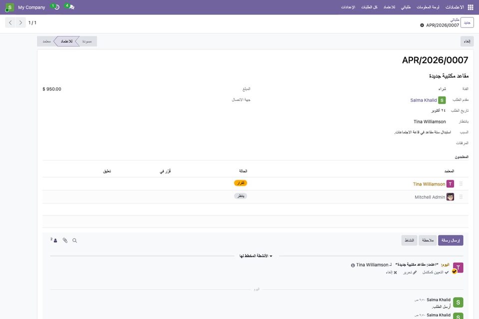The width and height of the screenshot is (479, 319).
Task: Click the green S avatar beside Salma Khalid requester
Action: coord(442,100)
